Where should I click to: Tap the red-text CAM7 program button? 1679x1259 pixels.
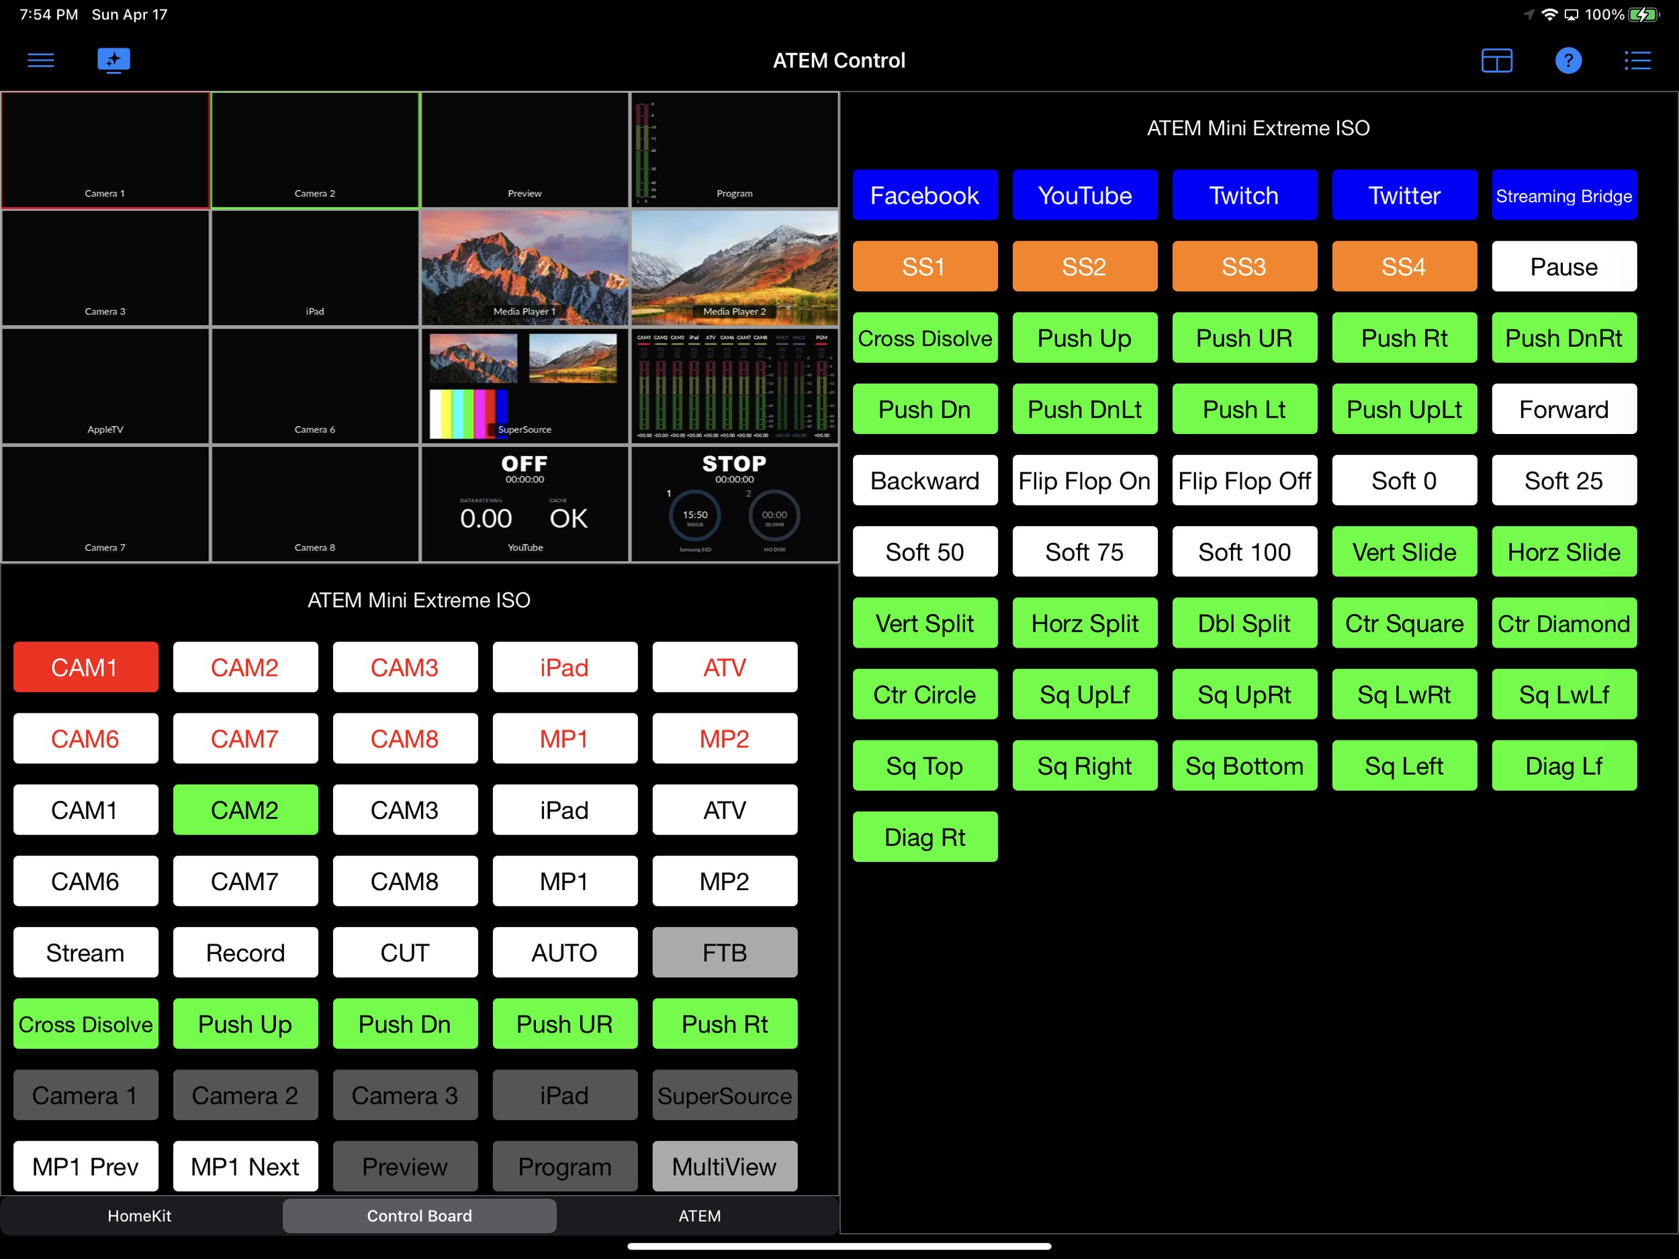tap(245, 739)
